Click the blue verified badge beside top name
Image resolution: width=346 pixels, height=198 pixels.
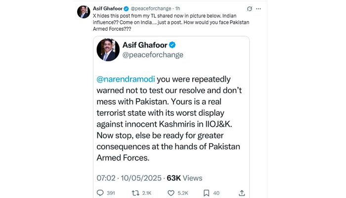tap(127, 9)
